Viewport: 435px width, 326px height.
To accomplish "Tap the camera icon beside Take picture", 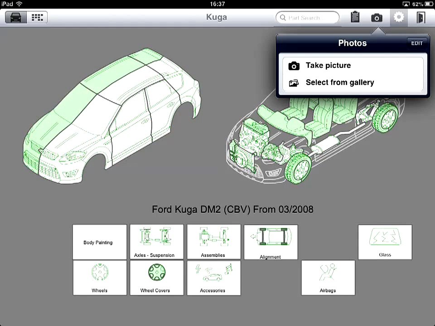I will coord(294,66).
